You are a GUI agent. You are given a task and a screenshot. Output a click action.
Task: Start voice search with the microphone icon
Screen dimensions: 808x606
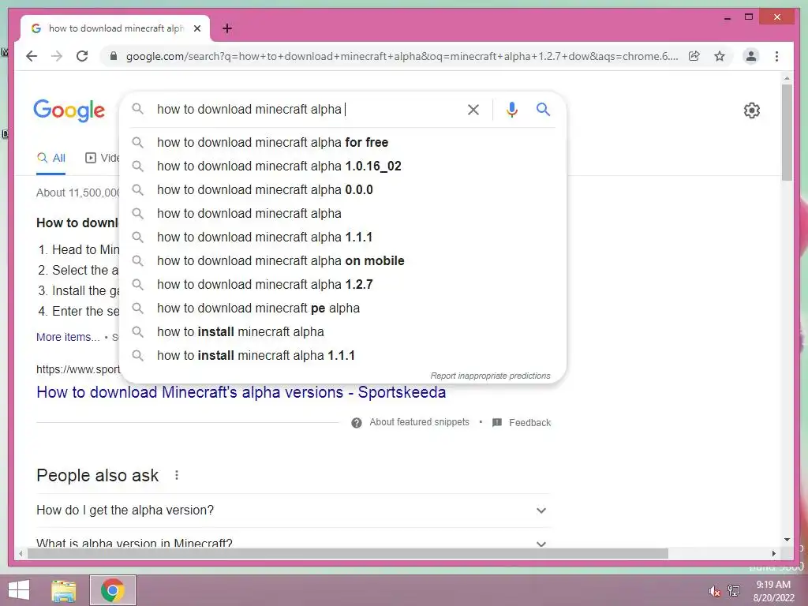(511, 109)
